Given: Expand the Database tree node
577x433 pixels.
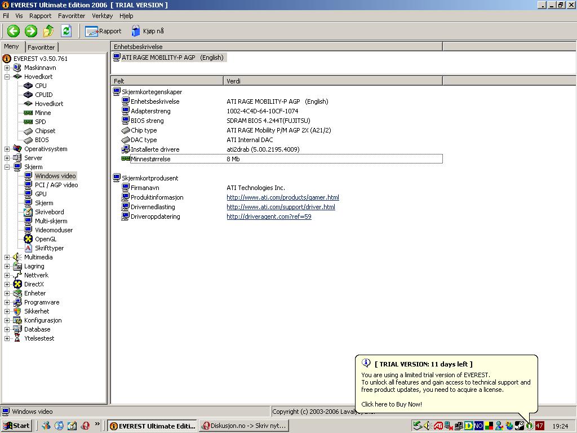Looking at the screenshot, I should click(7, 329).
